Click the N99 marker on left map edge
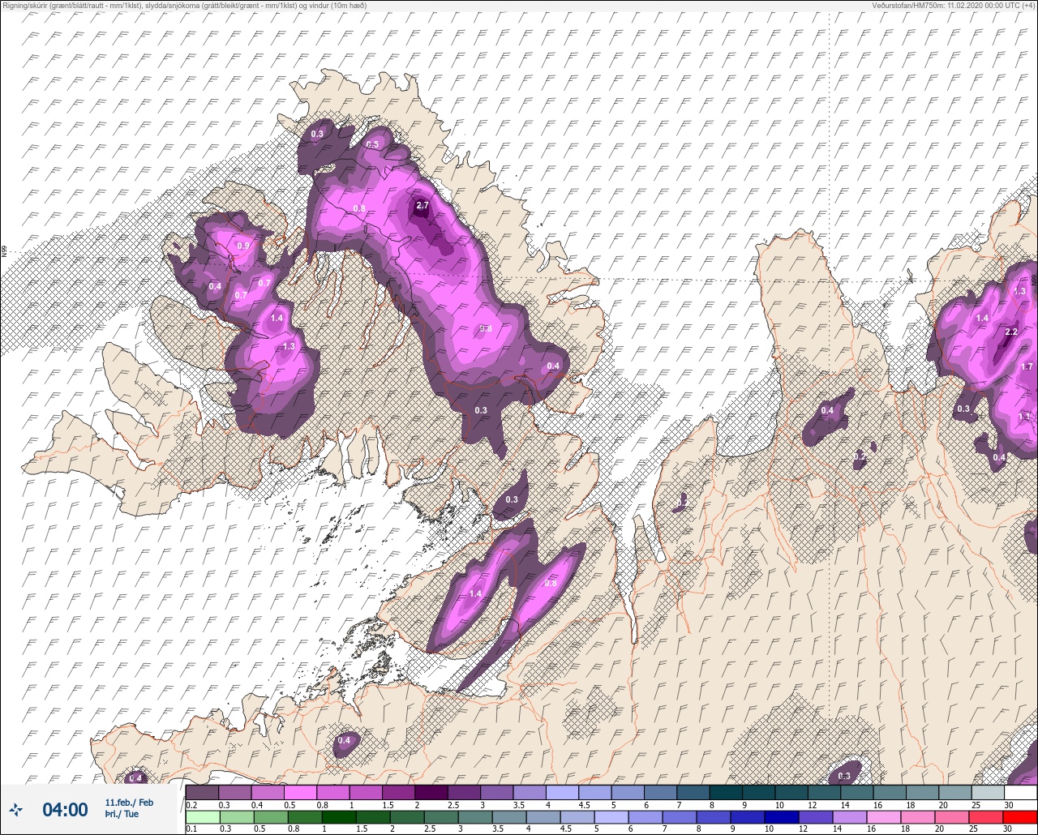Screen dimensions: 1038x835 (x=4, y=252)
